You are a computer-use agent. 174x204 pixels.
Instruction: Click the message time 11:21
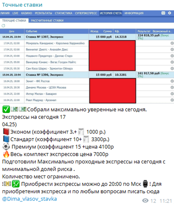point(166,201)
